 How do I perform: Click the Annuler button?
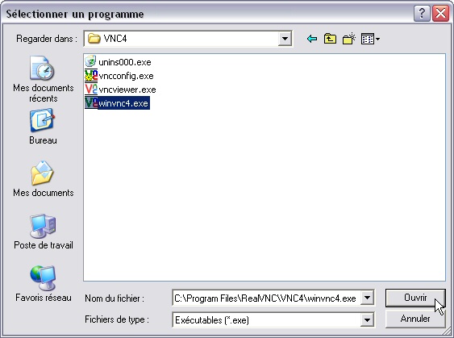415,319
